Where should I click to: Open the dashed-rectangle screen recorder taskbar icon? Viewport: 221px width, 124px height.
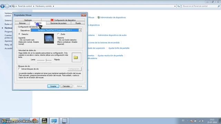click(x=65, y=121)
